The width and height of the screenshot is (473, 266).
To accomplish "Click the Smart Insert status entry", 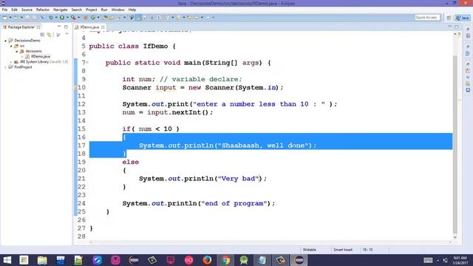I will [343, 250].
